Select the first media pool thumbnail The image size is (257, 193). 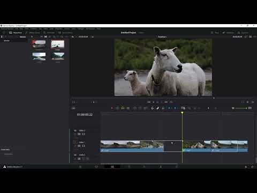(39, 44)
